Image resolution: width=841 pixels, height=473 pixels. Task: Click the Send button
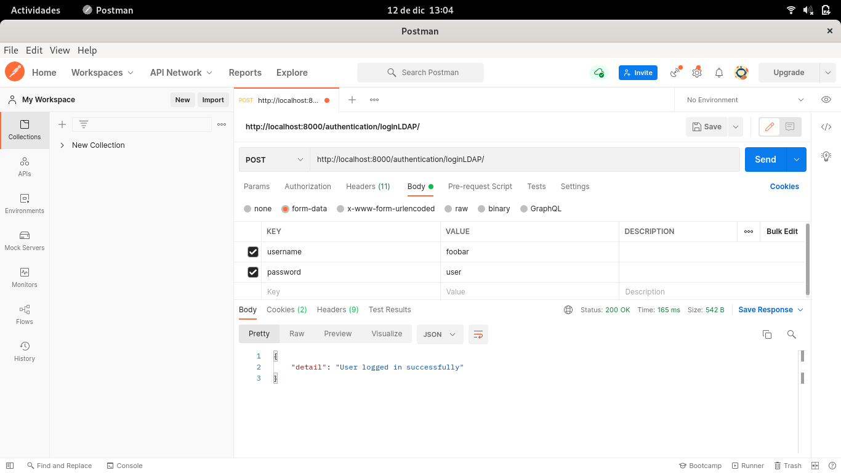pos(766,160)
